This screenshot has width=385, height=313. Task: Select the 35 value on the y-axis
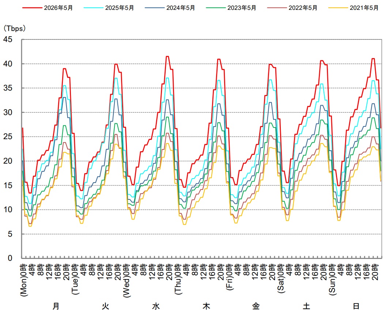[8, 88]
